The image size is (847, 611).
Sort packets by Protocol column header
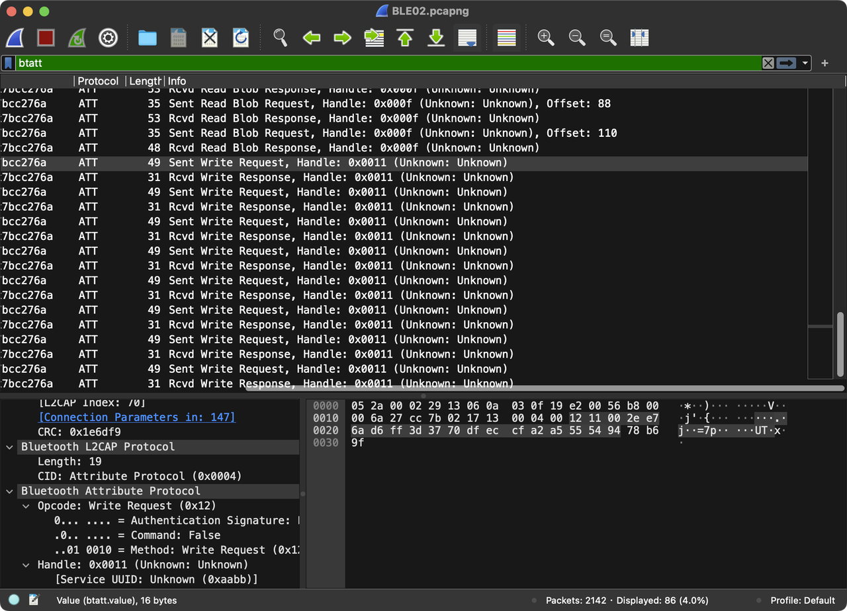point(98,81)
